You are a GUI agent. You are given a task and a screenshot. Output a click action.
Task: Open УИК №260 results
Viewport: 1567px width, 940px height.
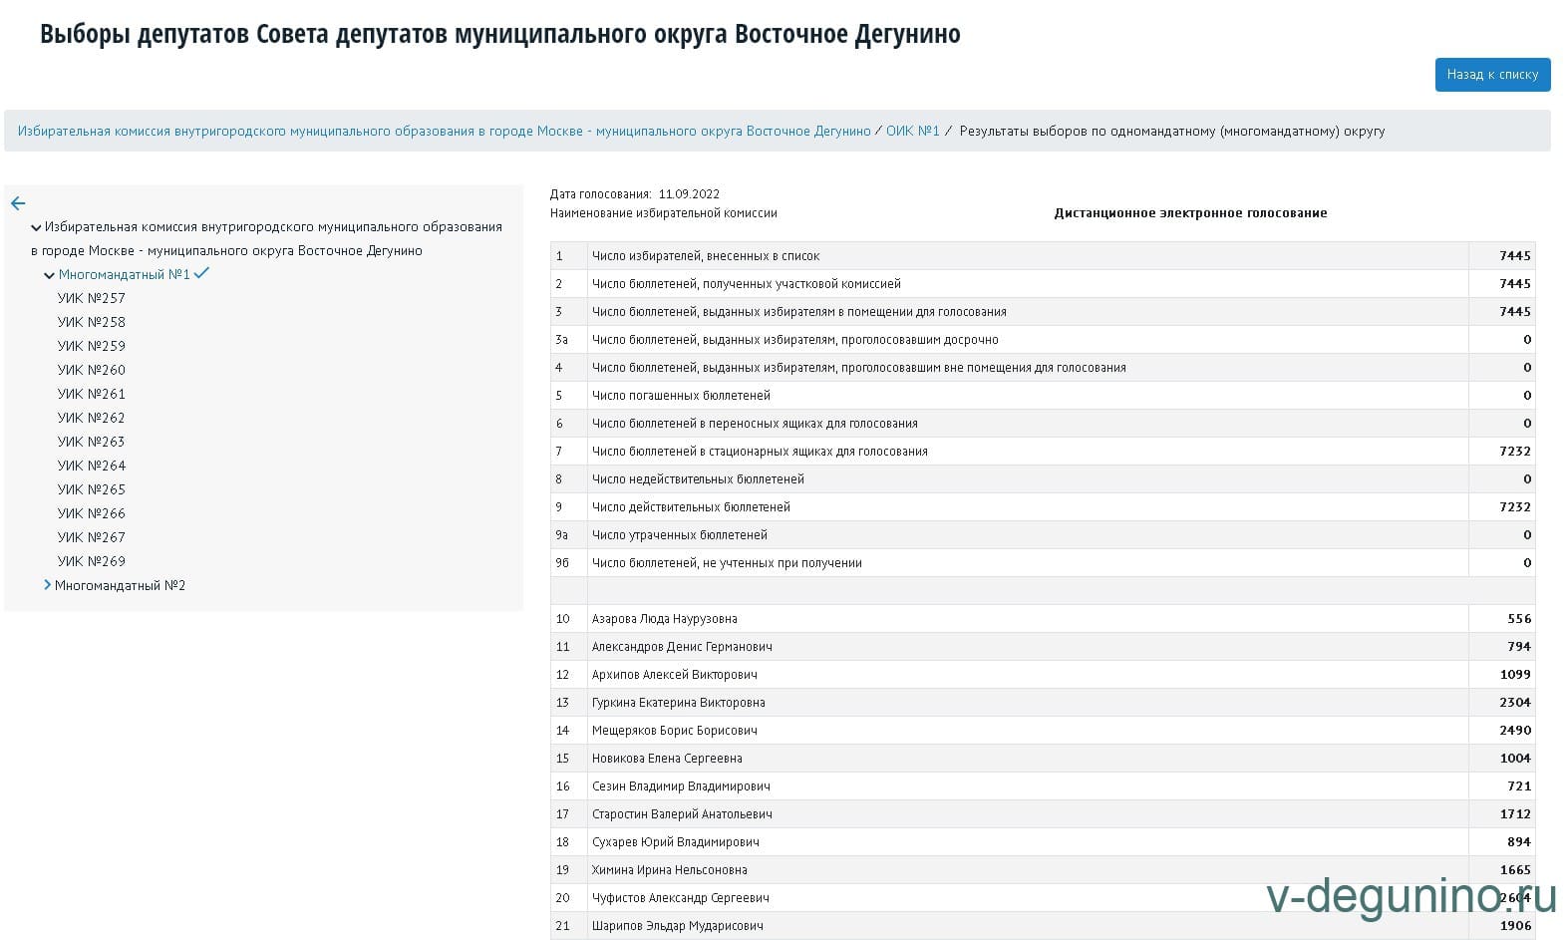pos(92,370)
